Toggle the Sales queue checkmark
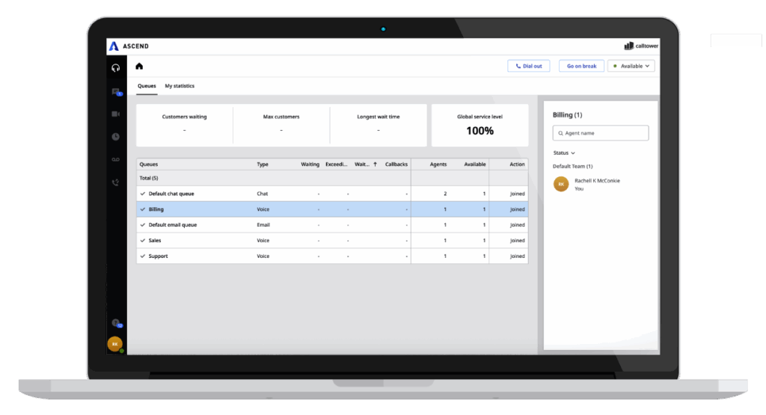The width and height of the screenshot is (766, 415). (142, 241)
